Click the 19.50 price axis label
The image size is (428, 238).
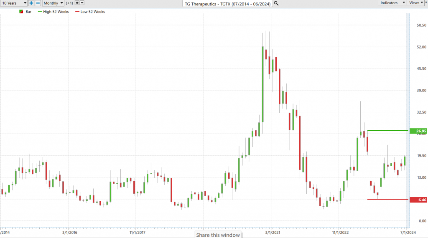click(x=421, y=156)
